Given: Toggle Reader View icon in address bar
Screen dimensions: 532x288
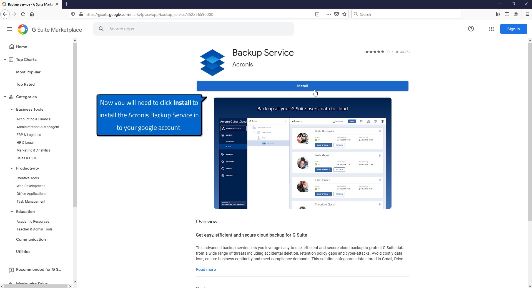Looking at the screenshot, I should [x=317, y=14].
